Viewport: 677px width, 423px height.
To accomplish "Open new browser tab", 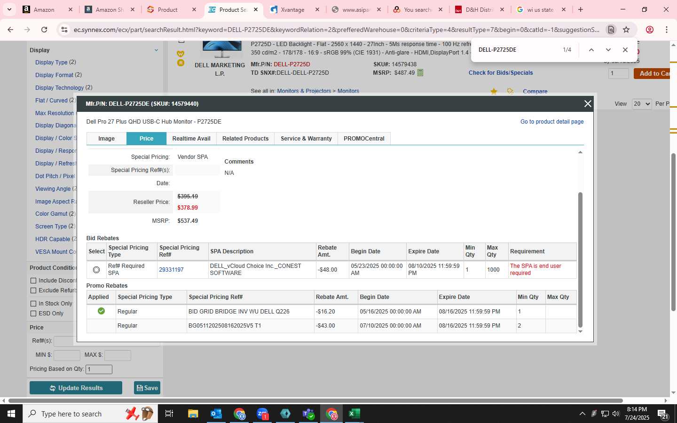I will point(581,9).
